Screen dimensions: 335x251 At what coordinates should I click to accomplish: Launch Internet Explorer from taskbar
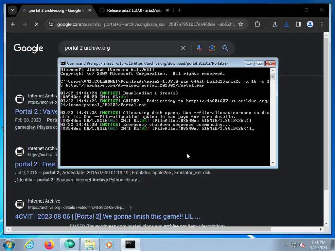click(29, 244)
